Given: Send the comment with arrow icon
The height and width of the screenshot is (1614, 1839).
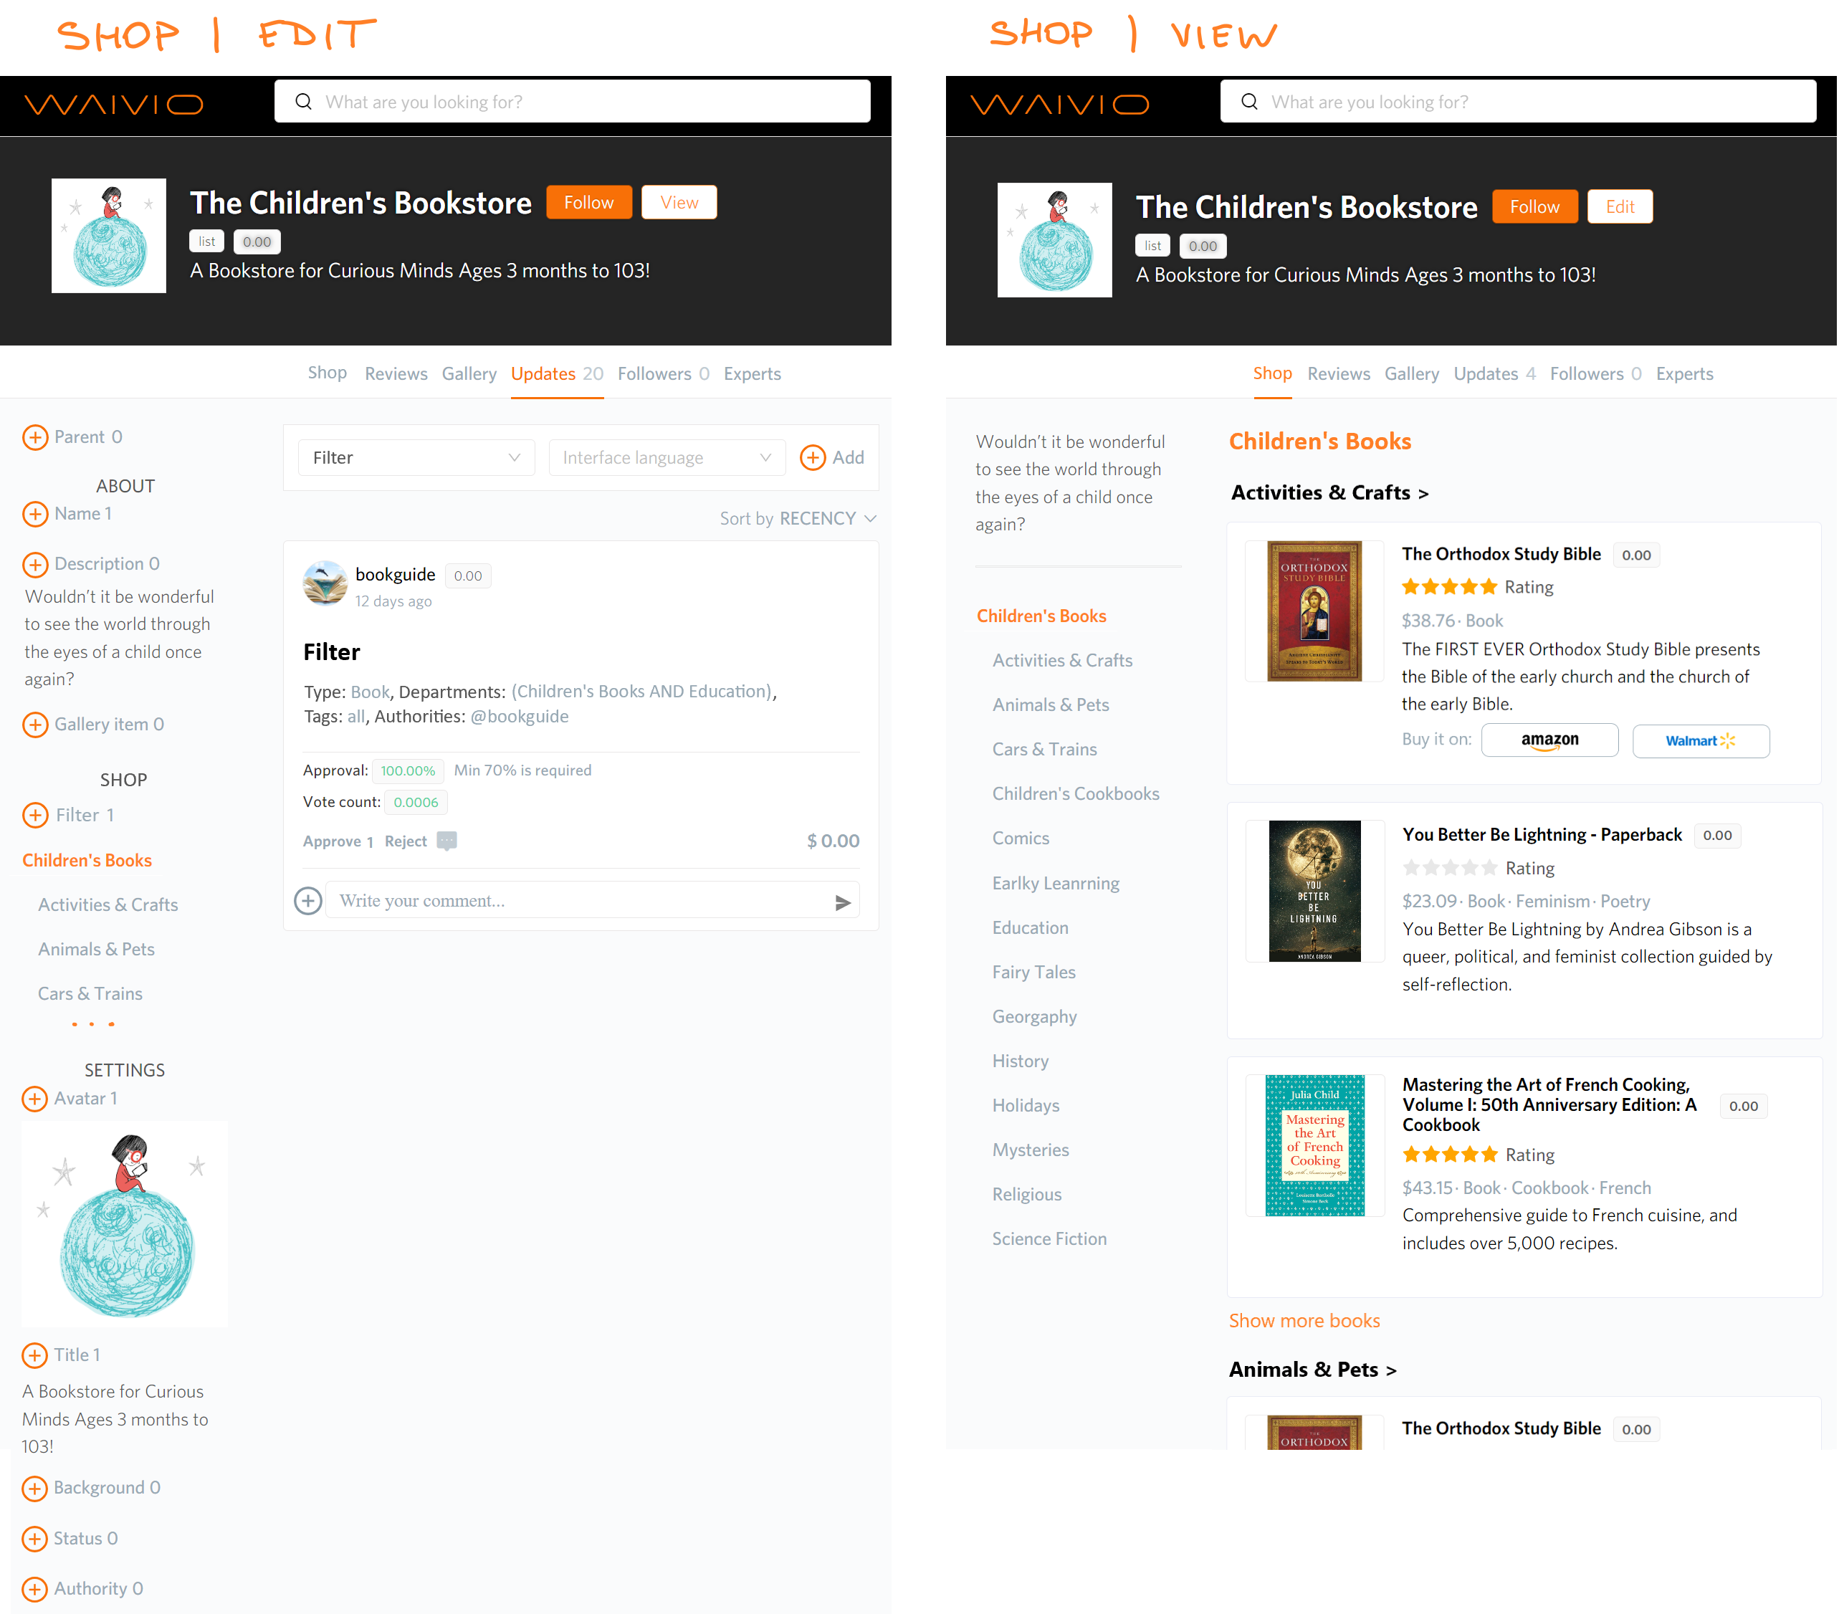Looking at the screenshot, I should pyautogui.click(x=842, y=902).
